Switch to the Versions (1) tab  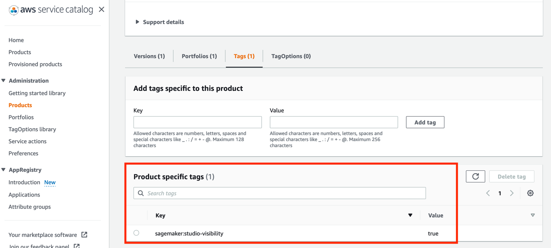[x=149, y=56]
